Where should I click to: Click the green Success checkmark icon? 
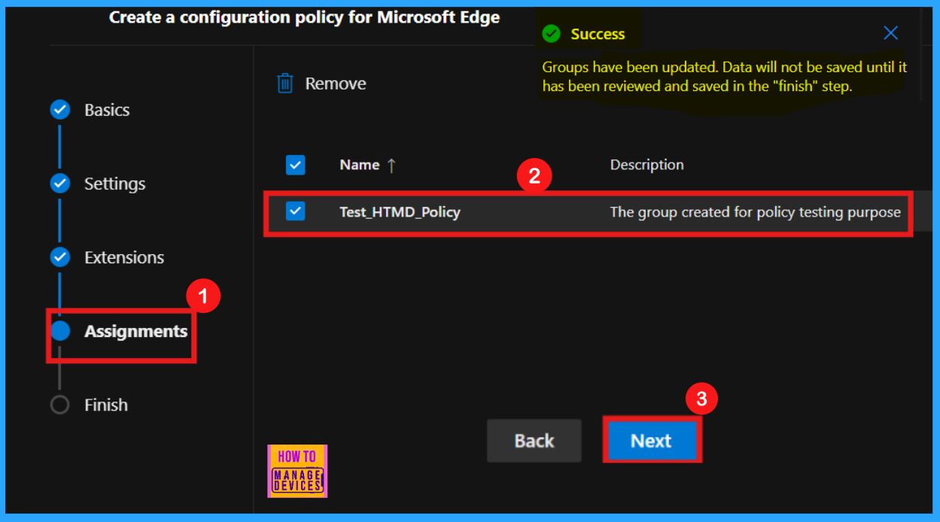[x=552, y=34]
